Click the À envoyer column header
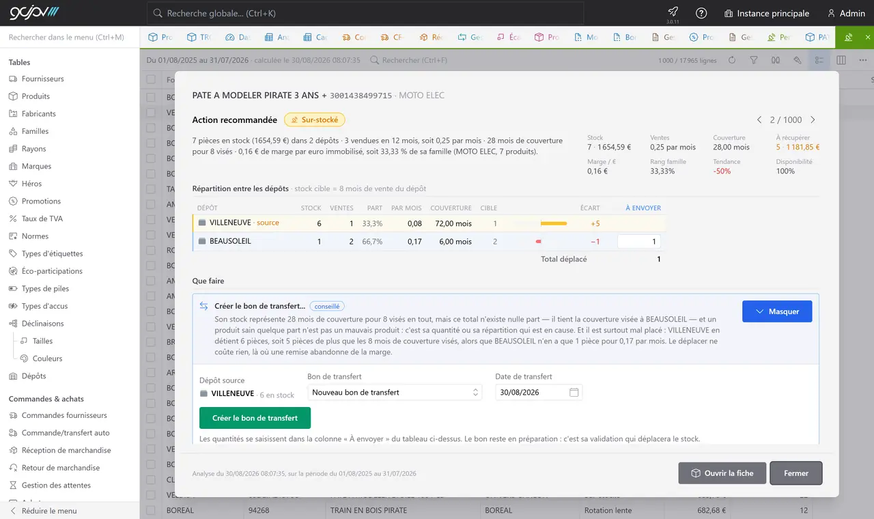The width and height of the screenshot is (874, 519). pyautogui.click(x=643, y=208)
